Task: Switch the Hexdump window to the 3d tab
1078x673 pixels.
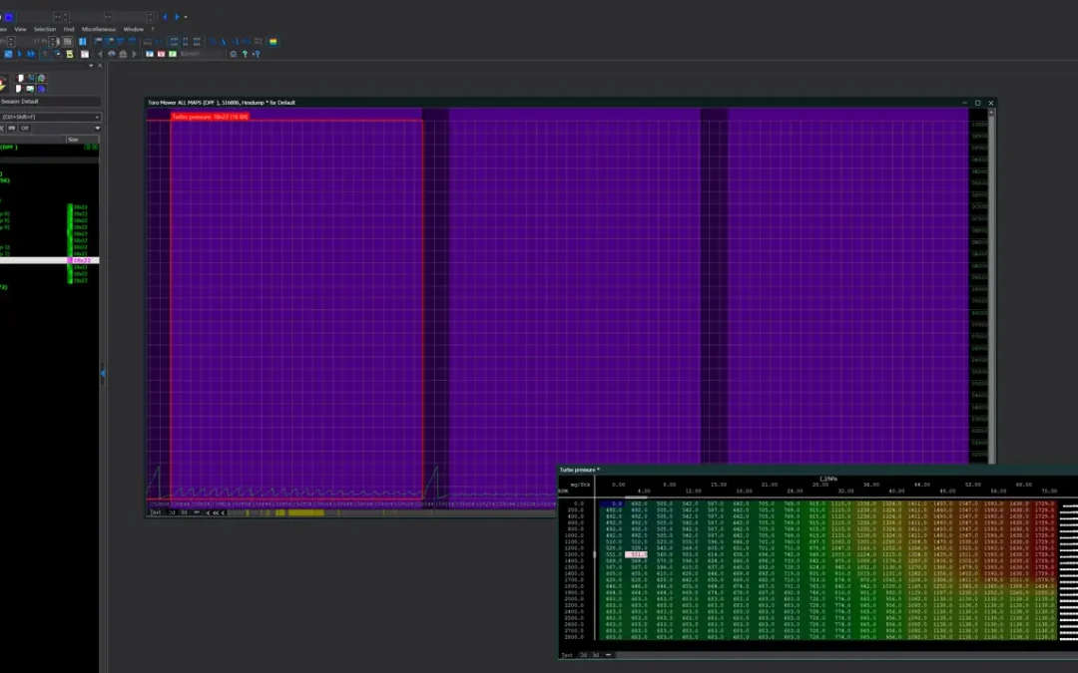Action: pyautogui.click(x=184, y=512)
